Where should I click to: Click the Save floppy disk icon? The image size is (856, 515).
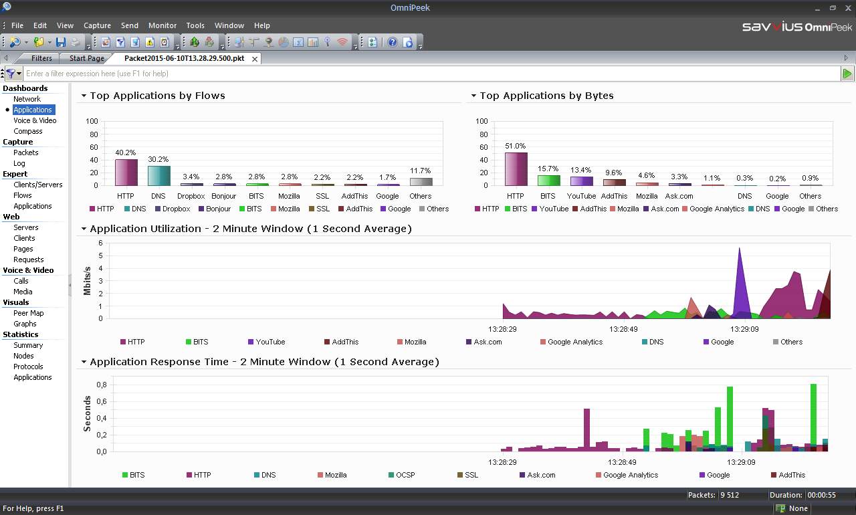(x=61, y=42)
